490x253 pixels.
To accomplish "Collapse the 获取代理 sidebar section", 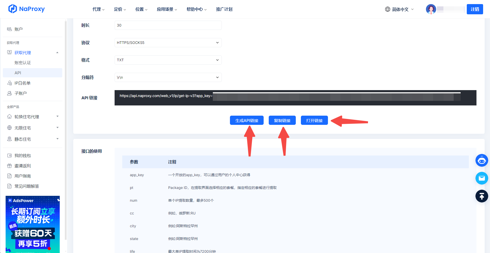I will click(x=57, y=53).
